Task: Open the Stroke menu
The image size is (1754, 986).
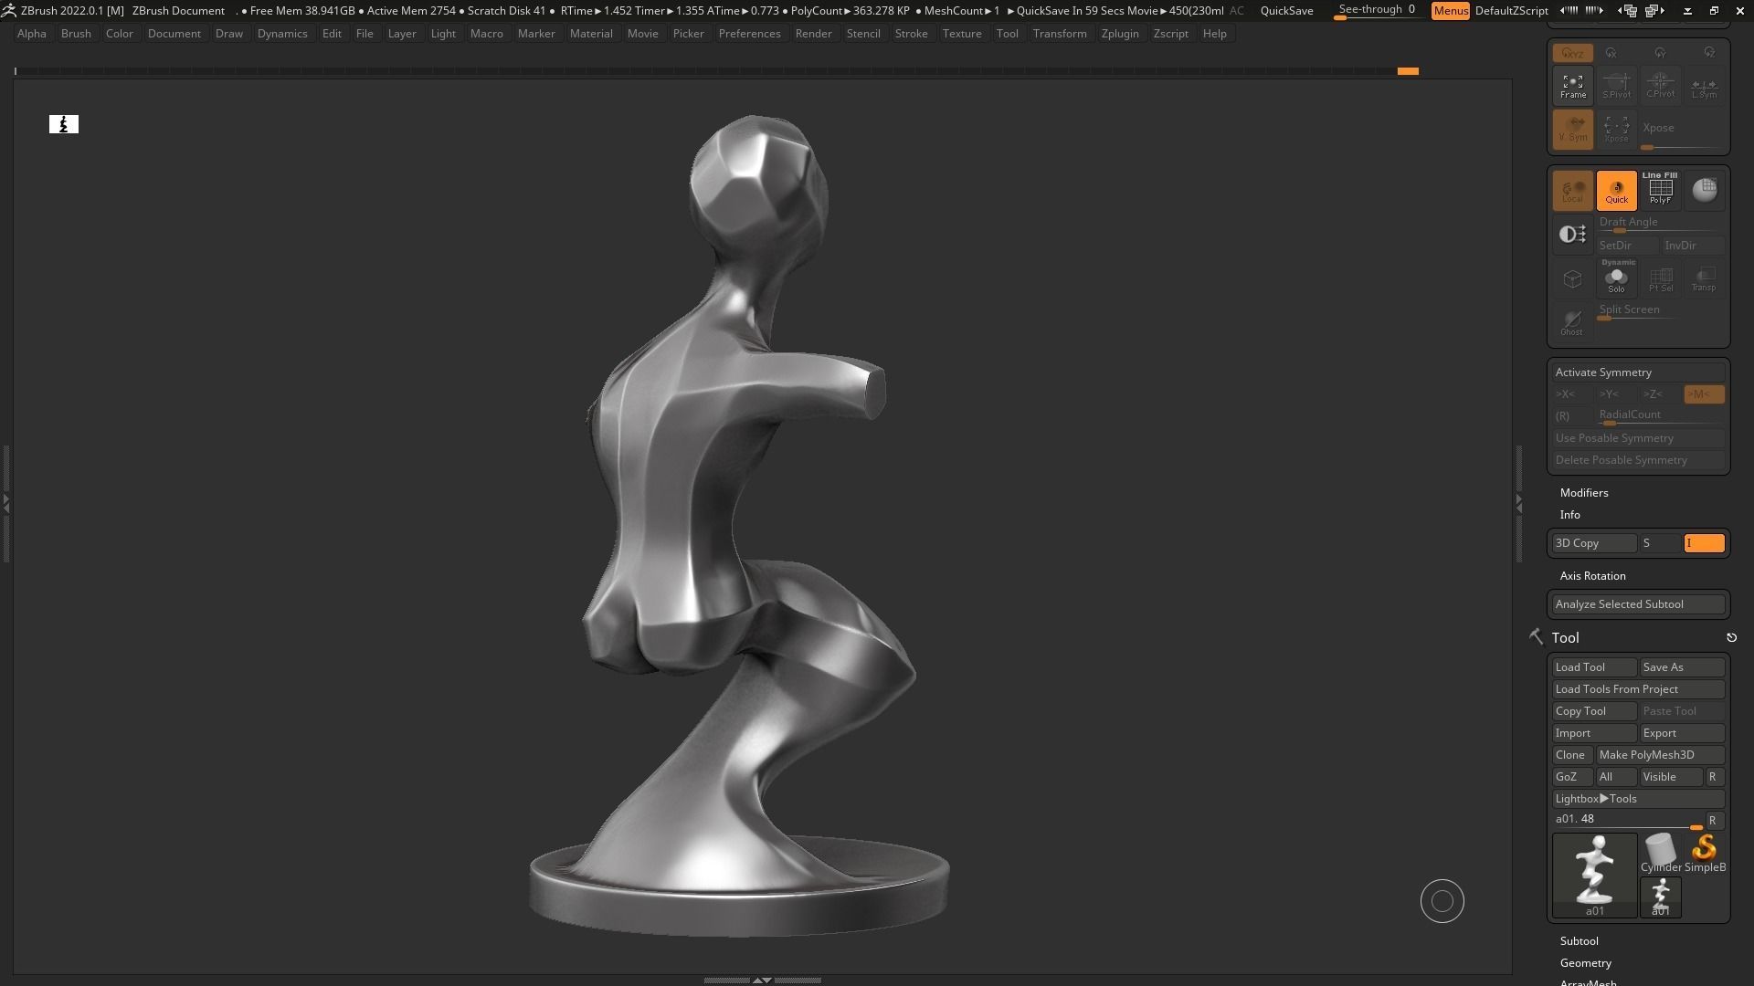Action: (911, 34)
